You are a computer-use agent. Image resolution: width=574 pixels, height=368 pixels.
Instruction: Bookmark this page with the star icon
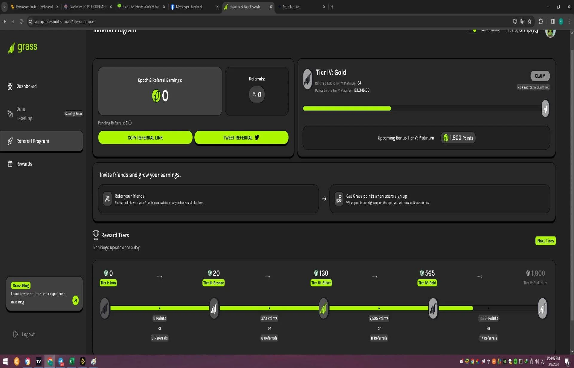(529, 22)
